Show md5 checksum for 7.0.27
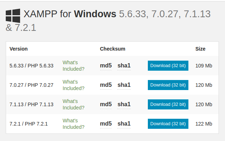The image size is (225, 141). click(x=106, y=85)
